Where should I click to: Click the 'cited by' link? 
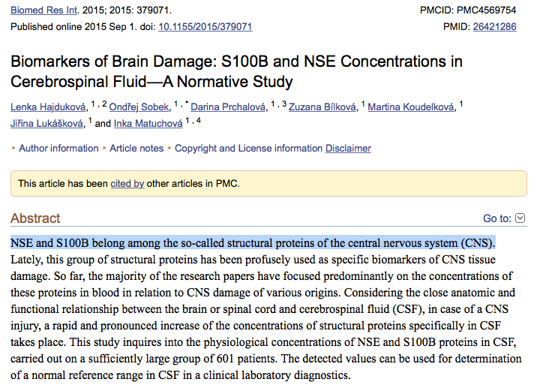pos(127,183)
